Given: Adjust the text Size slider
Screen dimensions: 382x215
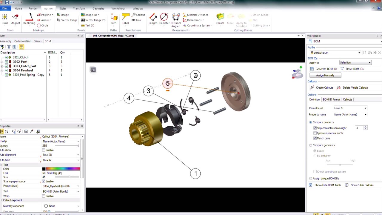Looking at the screenshot, I should [67, 177].
